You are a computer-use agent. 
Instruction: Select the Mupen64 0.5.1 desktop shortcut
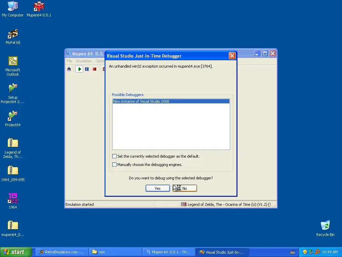pos(39,9)
